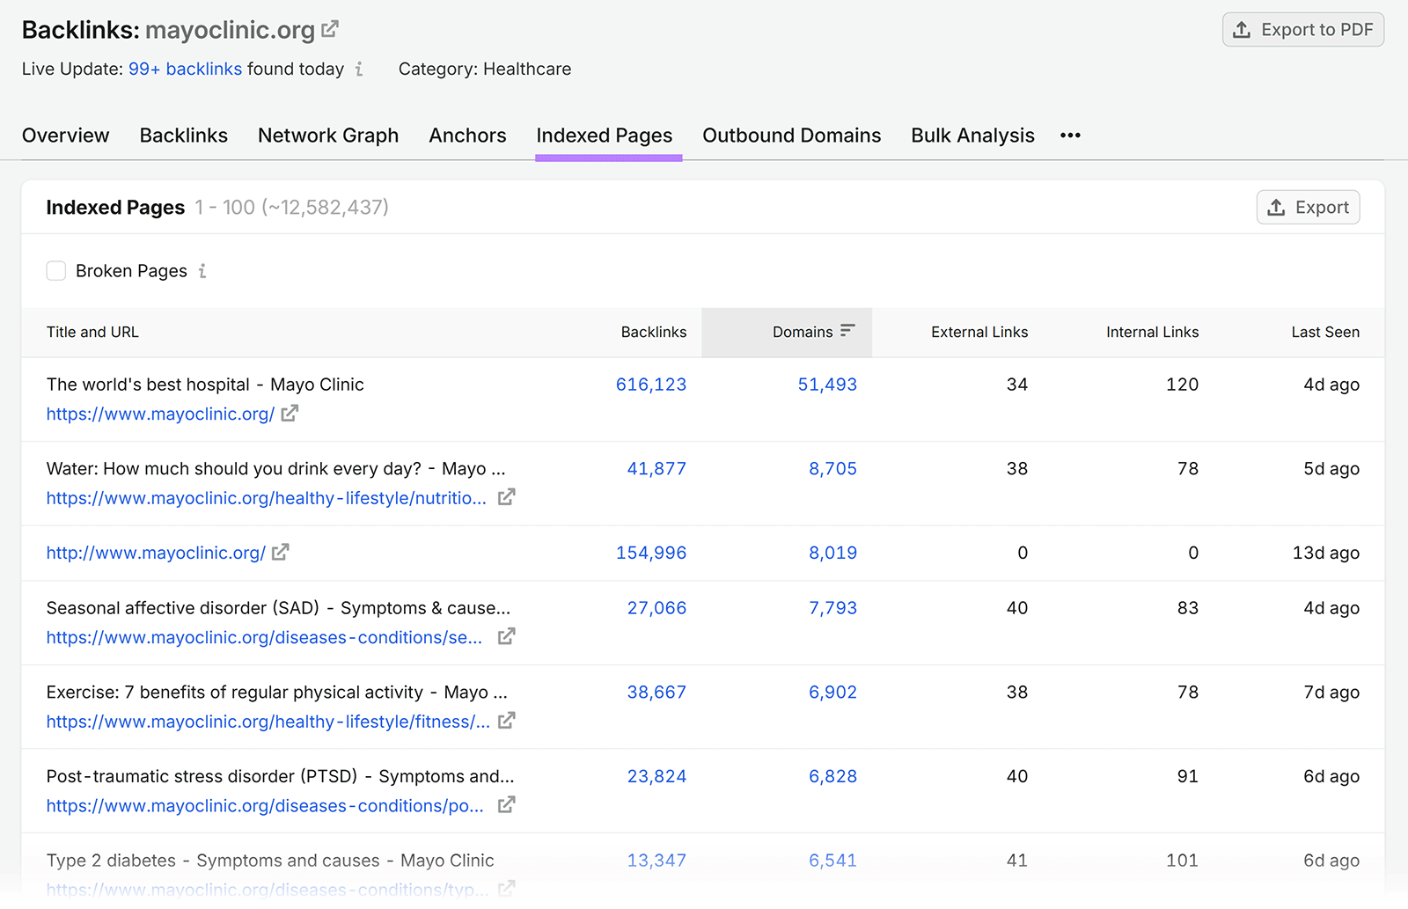
Task: Sort by Last Seen column header
Action: pyautogui.click(x=1325, y=332)
